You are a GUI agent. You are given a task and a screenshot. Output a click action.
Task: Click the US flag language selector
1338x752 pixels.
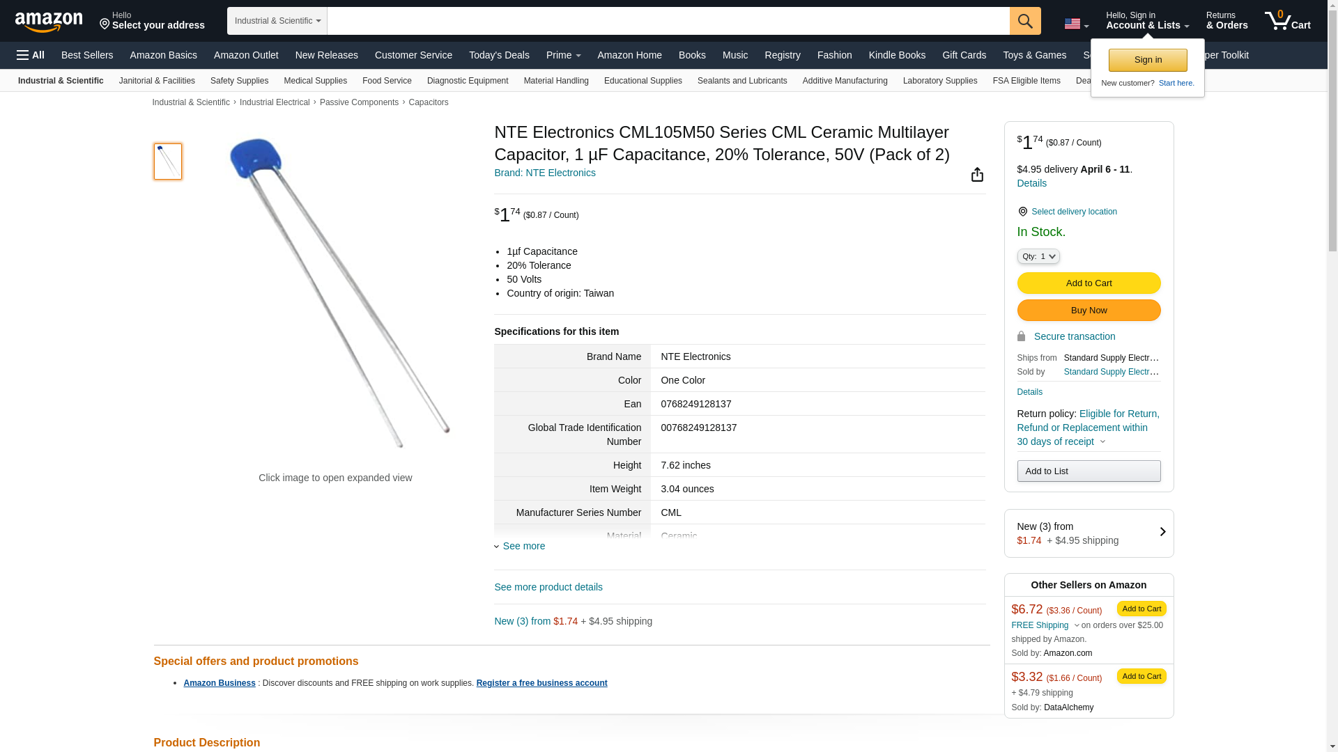(x=1076, y=24)
